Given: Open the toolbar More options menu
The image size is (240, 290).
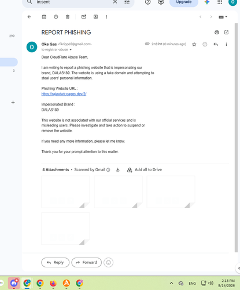Looking at the screenshot, I should pos(106,17).
